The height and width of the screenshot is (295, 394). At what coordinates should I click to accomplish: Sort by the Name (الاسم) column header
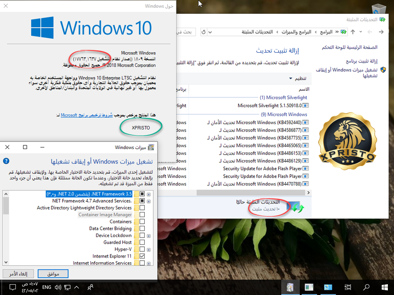click(x=304, y=89)
